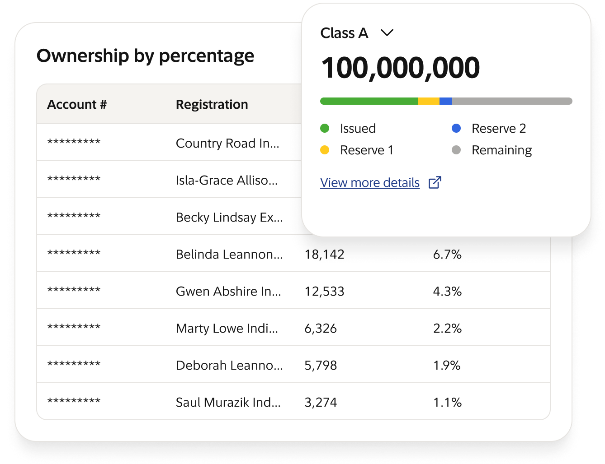Select the Isla-Grace Alliso... row
Image resolution: width=605 pixels, height=464 pixels.
click(170, 180)
